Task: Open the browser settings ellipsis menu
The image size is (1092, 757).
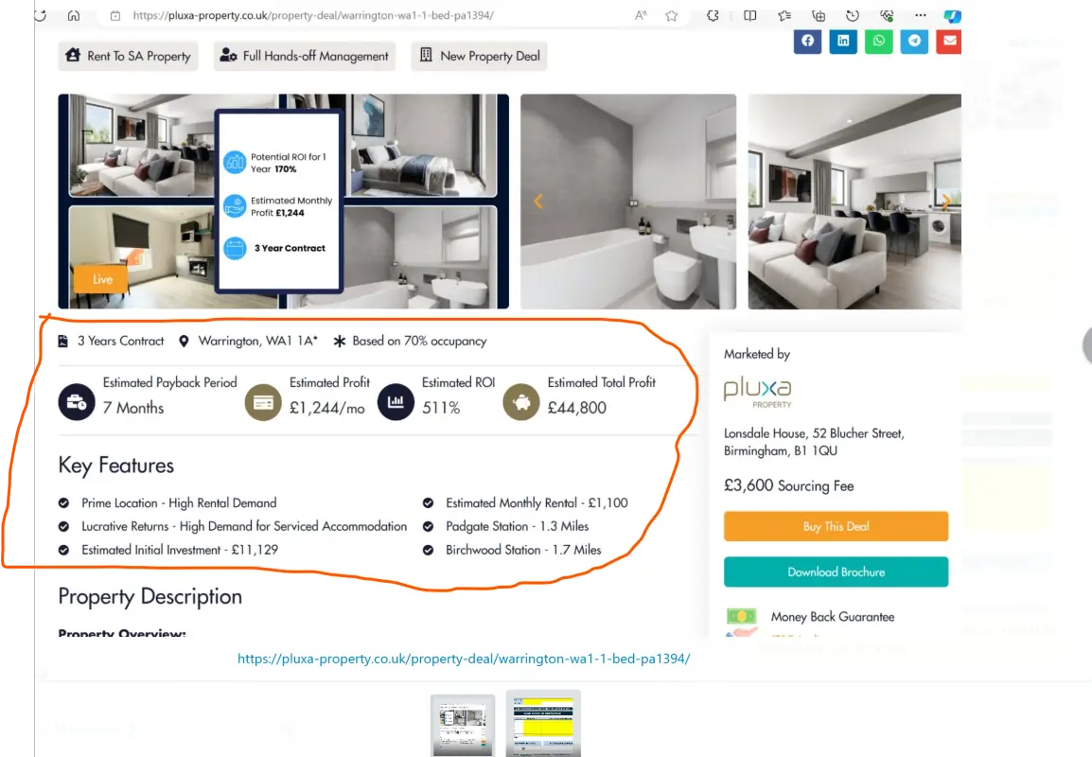Action: coord(921,15)
